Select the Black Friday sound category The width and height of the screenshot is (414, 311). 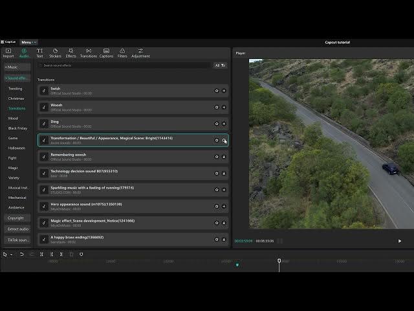point(17,128)
